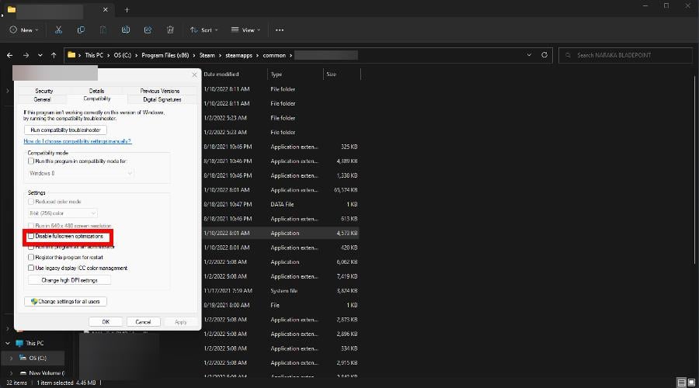Click the Paste clipboard icon
The width and height of the screenshot is (699, 388).
103,29
